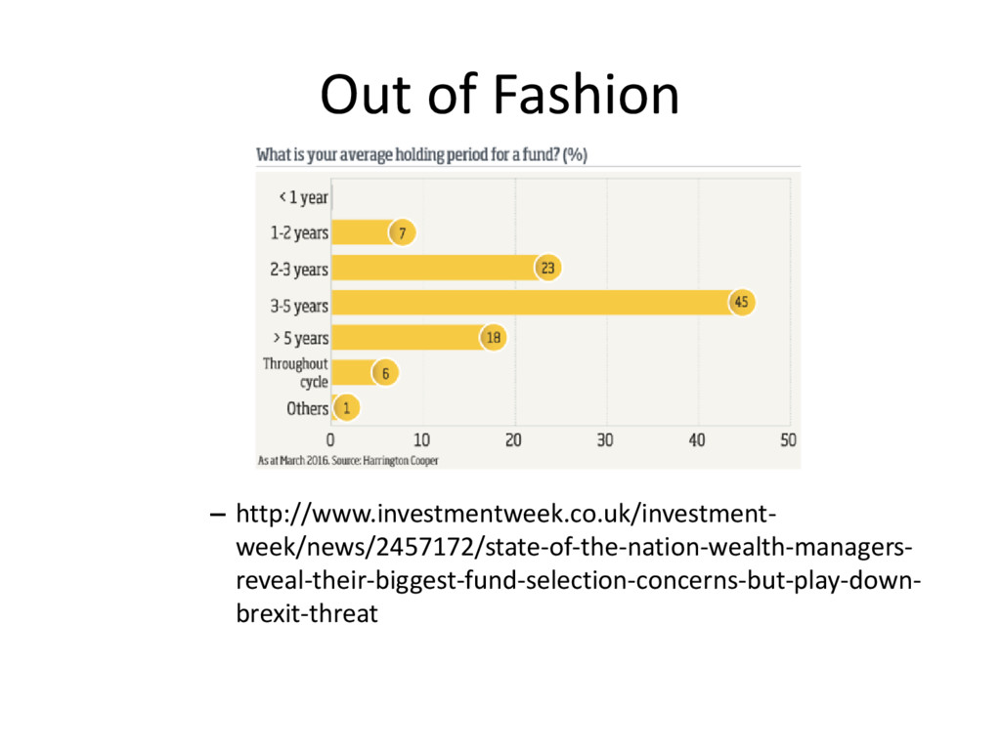Click the 18 value badge
The height and width of the screenshot is (750, 1001).
[x=493, y=338]
